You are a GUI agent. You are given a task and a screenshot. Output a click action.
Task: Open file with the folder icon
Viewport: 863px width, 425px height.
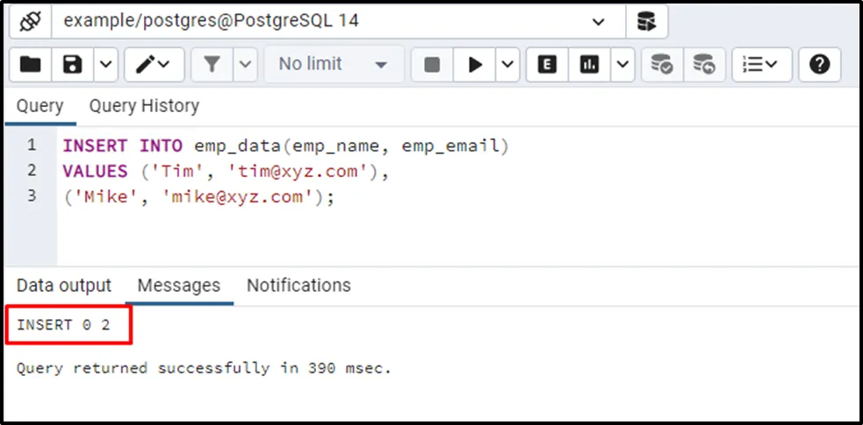(x=31, y=64)
